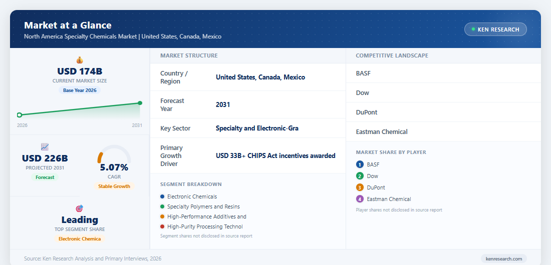Click 'Segment shares not disclosed' note

click(x=206, y=236)
